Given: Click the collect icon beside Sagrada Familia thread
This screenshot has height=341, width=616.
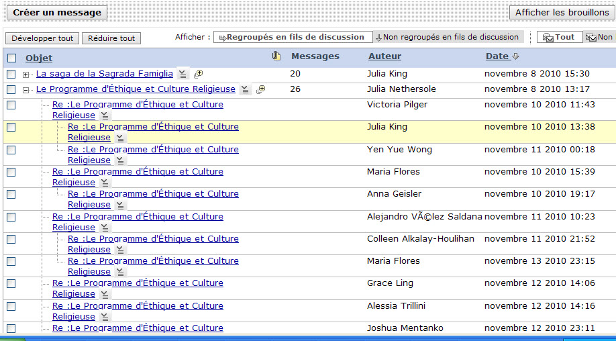Looking at the screenshot, I should point(198,74).
